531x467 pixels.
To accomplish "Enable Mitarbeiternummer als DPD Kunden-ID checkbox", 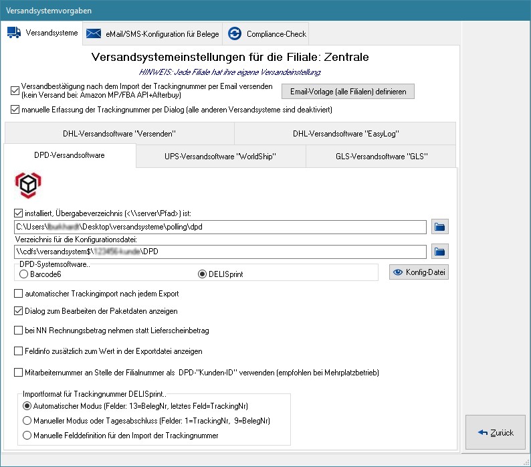I will [x=18, y=373].
